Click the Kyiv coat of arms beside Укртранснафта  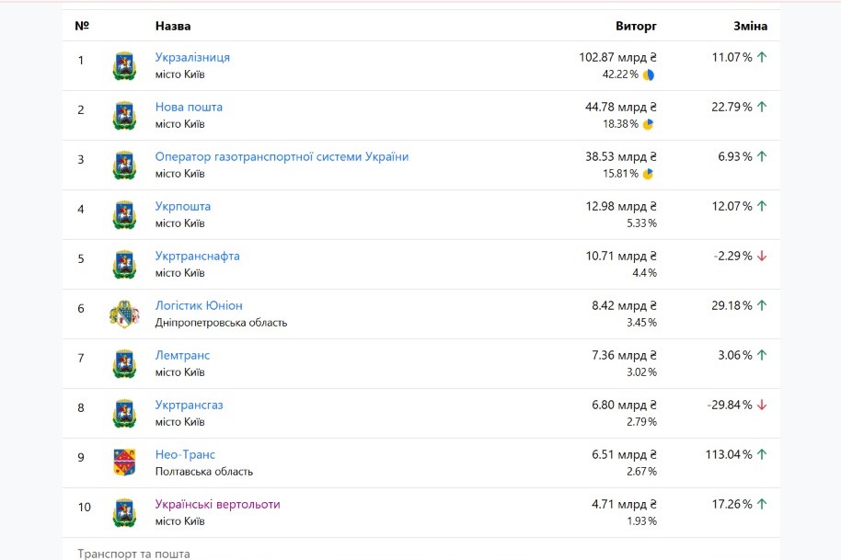pos(124,265)
